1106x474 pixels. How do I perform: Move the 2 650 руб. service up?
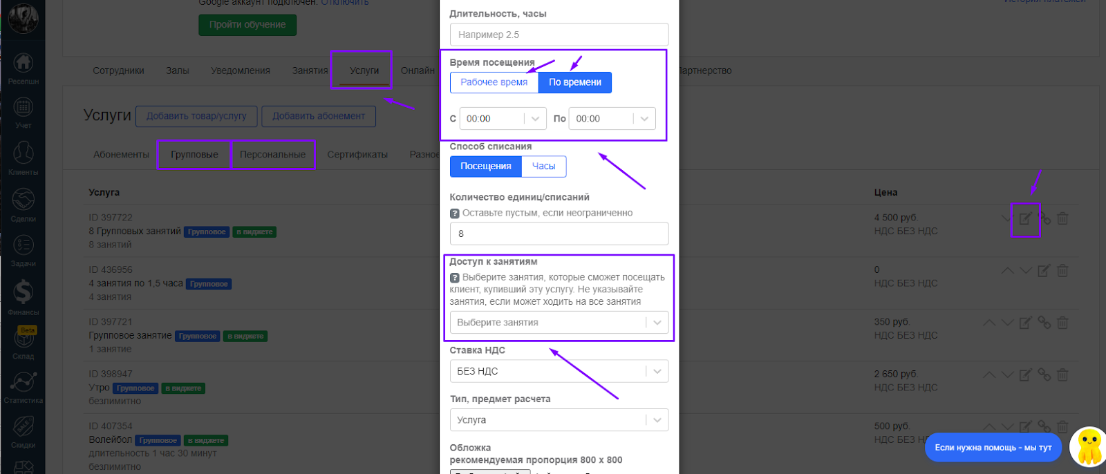coord(989,375)
